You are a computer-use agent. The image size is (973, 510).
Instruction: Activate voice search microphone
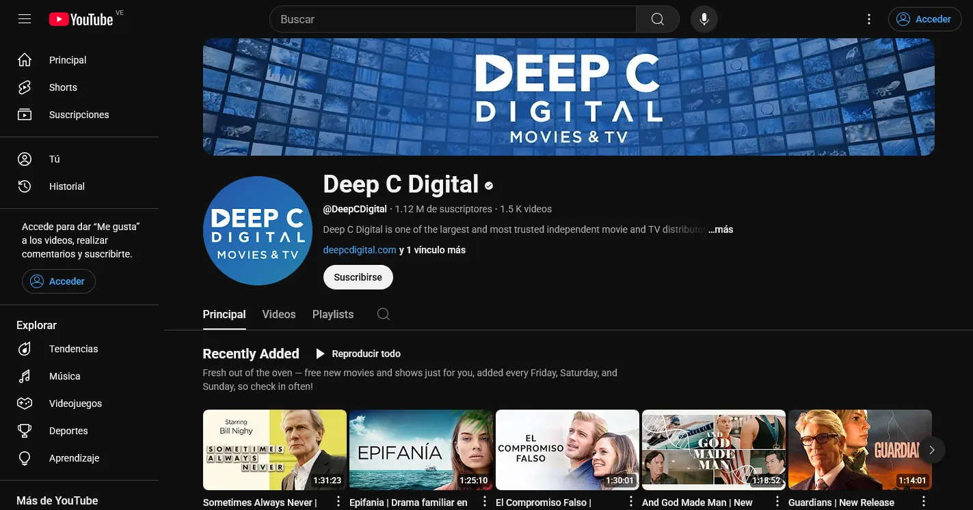tap(704, 19)
